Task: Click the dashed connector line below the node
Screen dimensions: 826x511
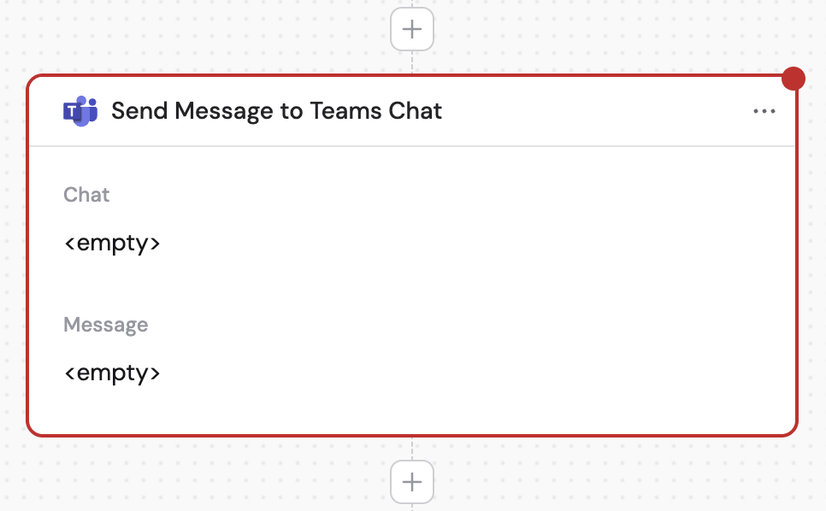Action: pos(411,449)
